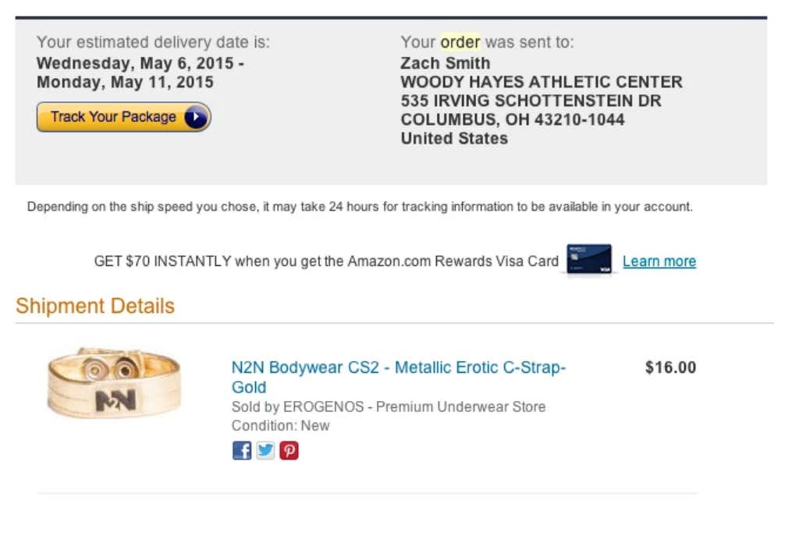810x543 pixels.
Task: Click the highlighted word "order"
Action: point(460,42)
